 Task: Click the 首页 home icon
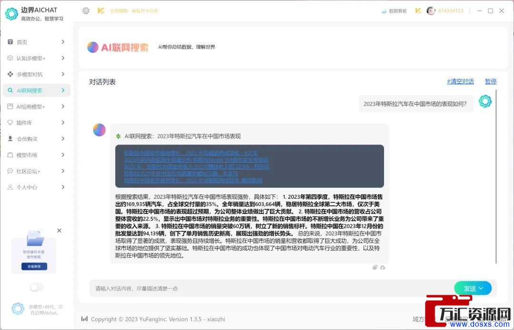point(10,42)
